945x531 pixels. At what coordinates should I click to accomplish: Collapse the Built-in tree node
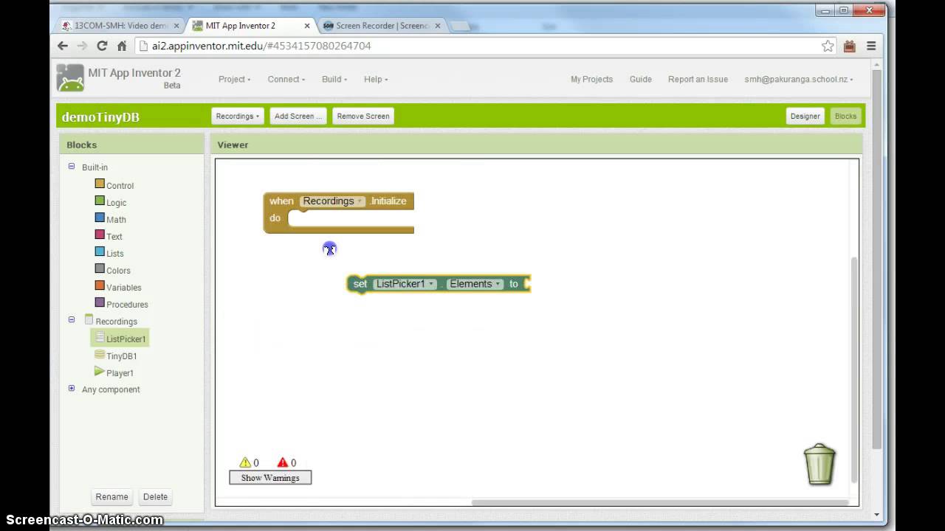pyautogui.click(x=72, y=167)
